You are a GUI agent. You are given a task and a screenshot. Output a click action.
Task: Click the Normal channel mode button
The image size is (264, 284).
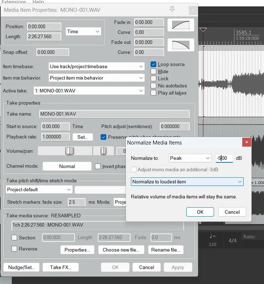click(67, 166)
